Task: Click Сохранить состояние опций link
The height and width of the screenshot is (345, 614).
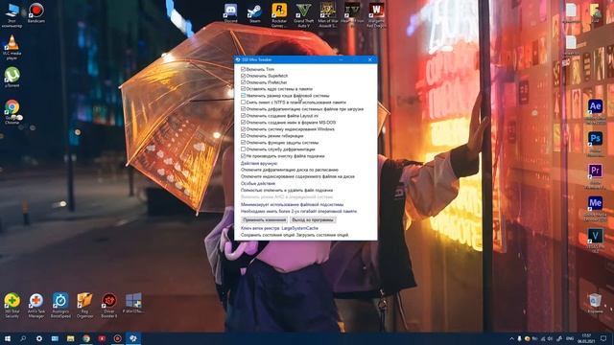Action: point(268,235)
